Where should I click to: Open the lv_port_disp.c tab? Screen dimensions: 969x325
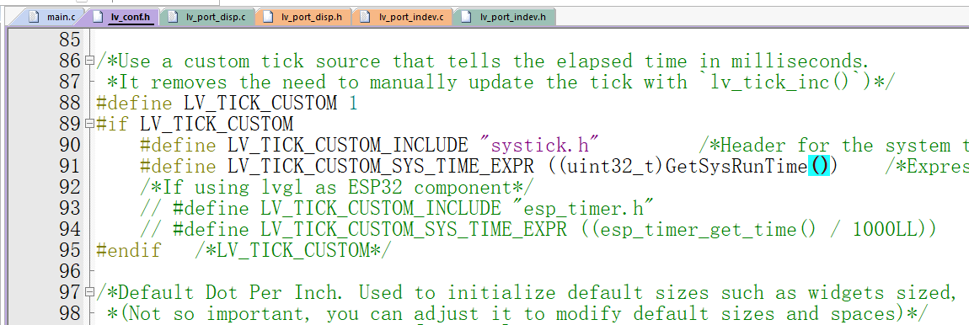click(x=206, y=17)
